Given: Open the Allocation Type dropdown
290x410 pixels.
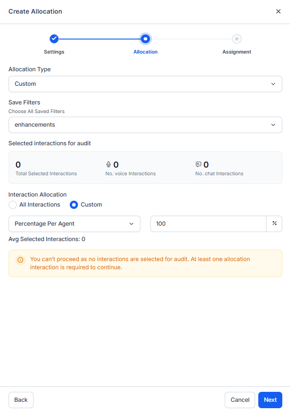Looking at the screenshot, I should [145, 84].
